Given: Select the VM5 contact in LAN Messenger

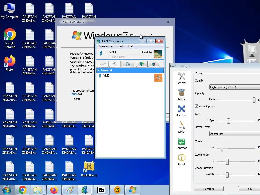Looking at the screenshot, I should (x=130, y=78).
